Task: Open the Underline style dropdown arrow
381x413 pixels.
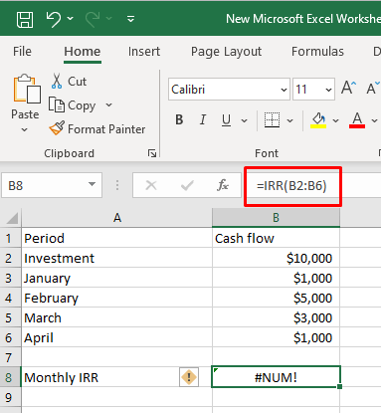Action: pyautogui.click(x=244, y=120)
